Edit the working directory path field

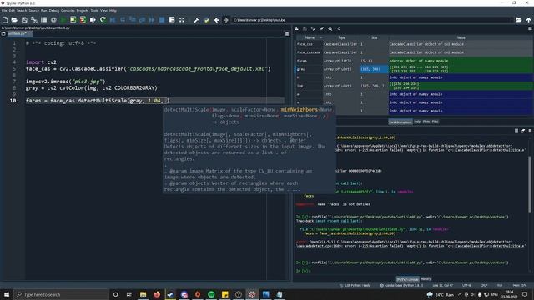point(372,20)
